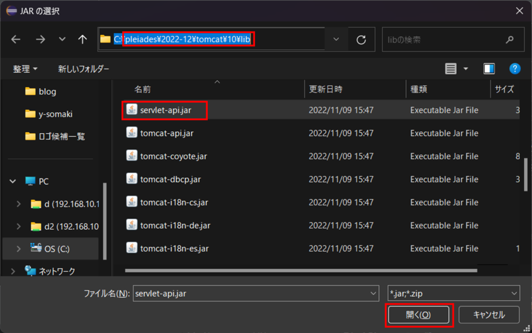
Task: Click the Back navigation arrow
Action: coord(16,39)
